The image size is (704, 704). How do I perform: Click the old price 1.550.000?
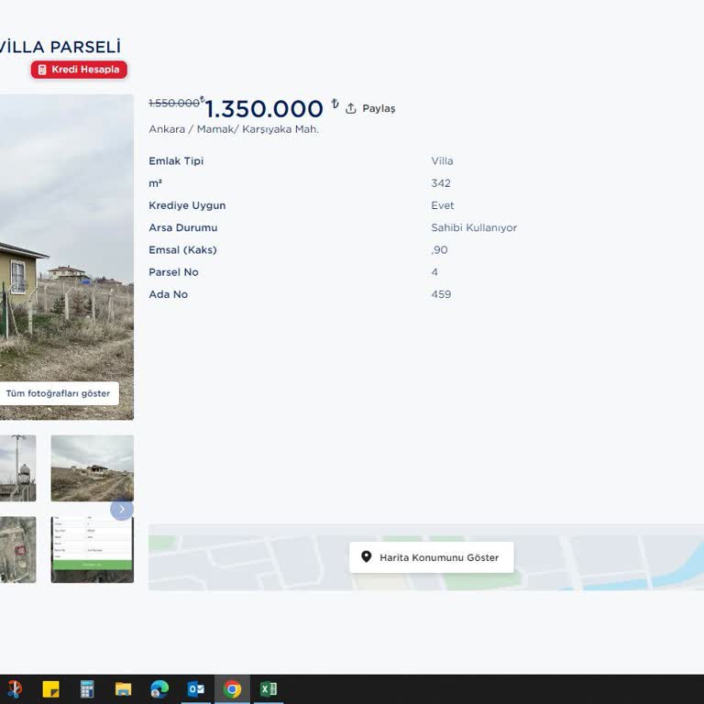pos(174,104)
